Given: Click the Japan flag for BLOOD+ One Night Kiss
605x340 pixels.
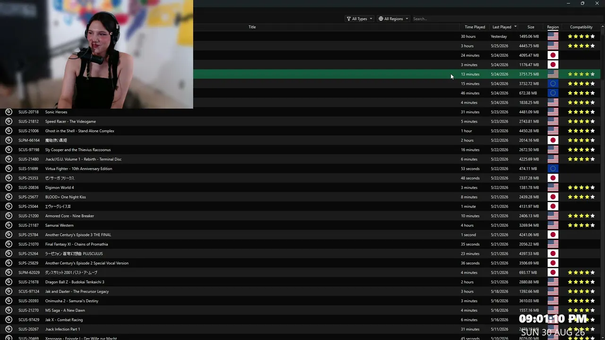Looking at the screenshot, I should [x=553, y=197].
